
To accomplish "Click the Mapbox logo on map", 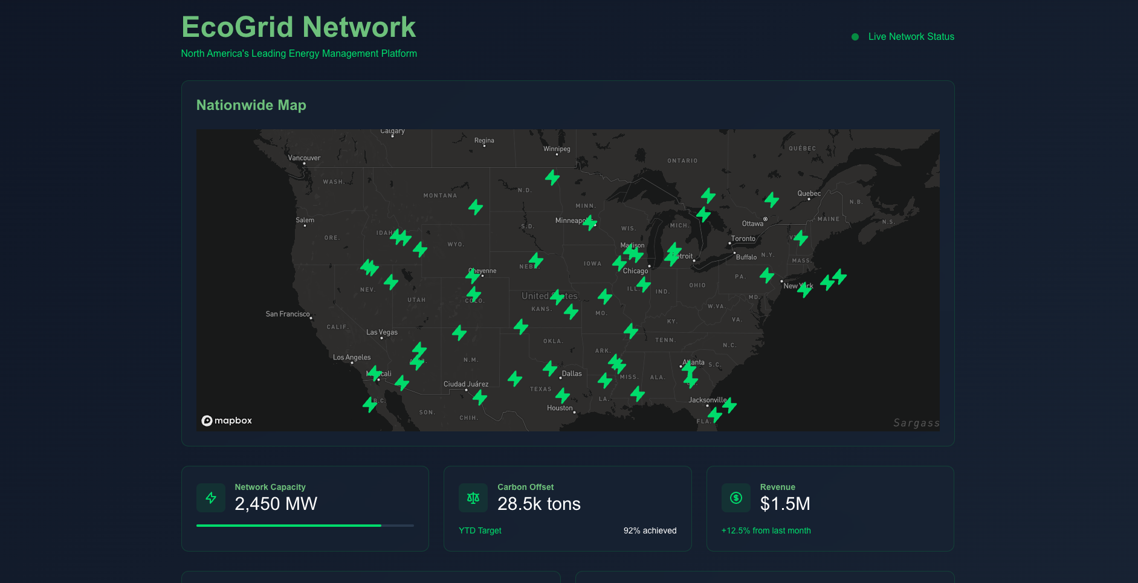I will [227, 420].
